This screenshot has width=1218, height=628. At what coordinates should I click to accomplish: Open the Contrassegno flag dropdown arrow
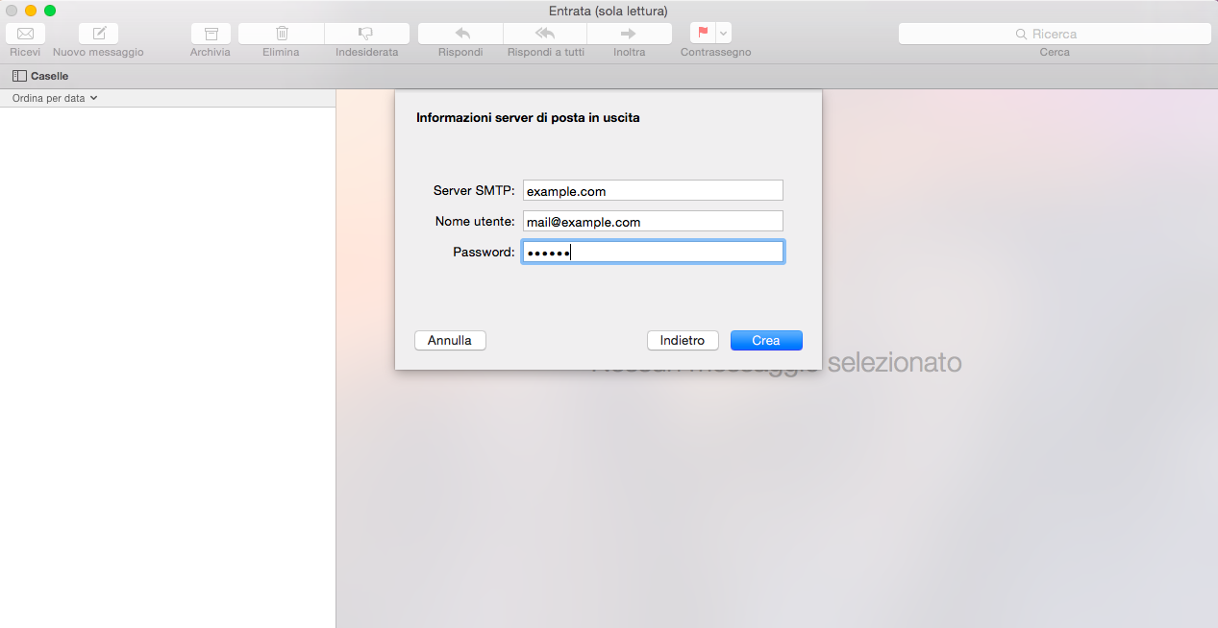(724, 34)
